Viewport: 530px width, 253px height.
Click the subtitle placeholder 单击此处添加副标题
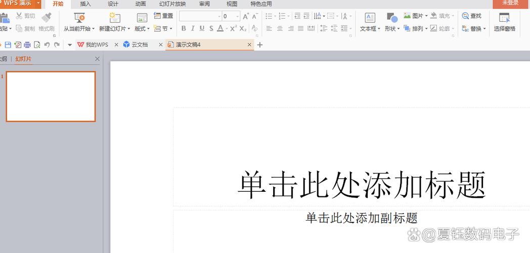(x=362, y=218)
